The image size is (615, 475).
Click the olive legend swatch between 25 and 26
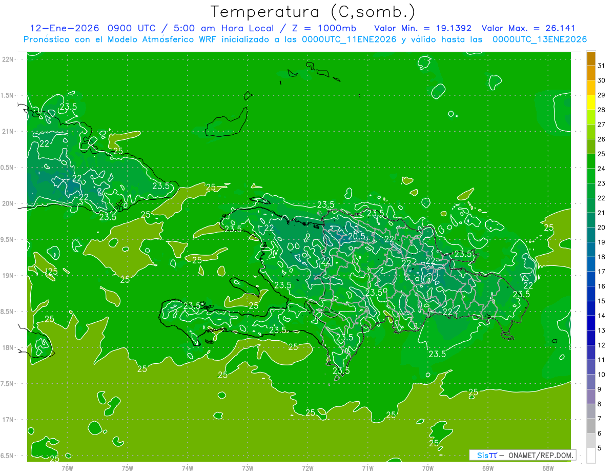click(x=591, y=147)
